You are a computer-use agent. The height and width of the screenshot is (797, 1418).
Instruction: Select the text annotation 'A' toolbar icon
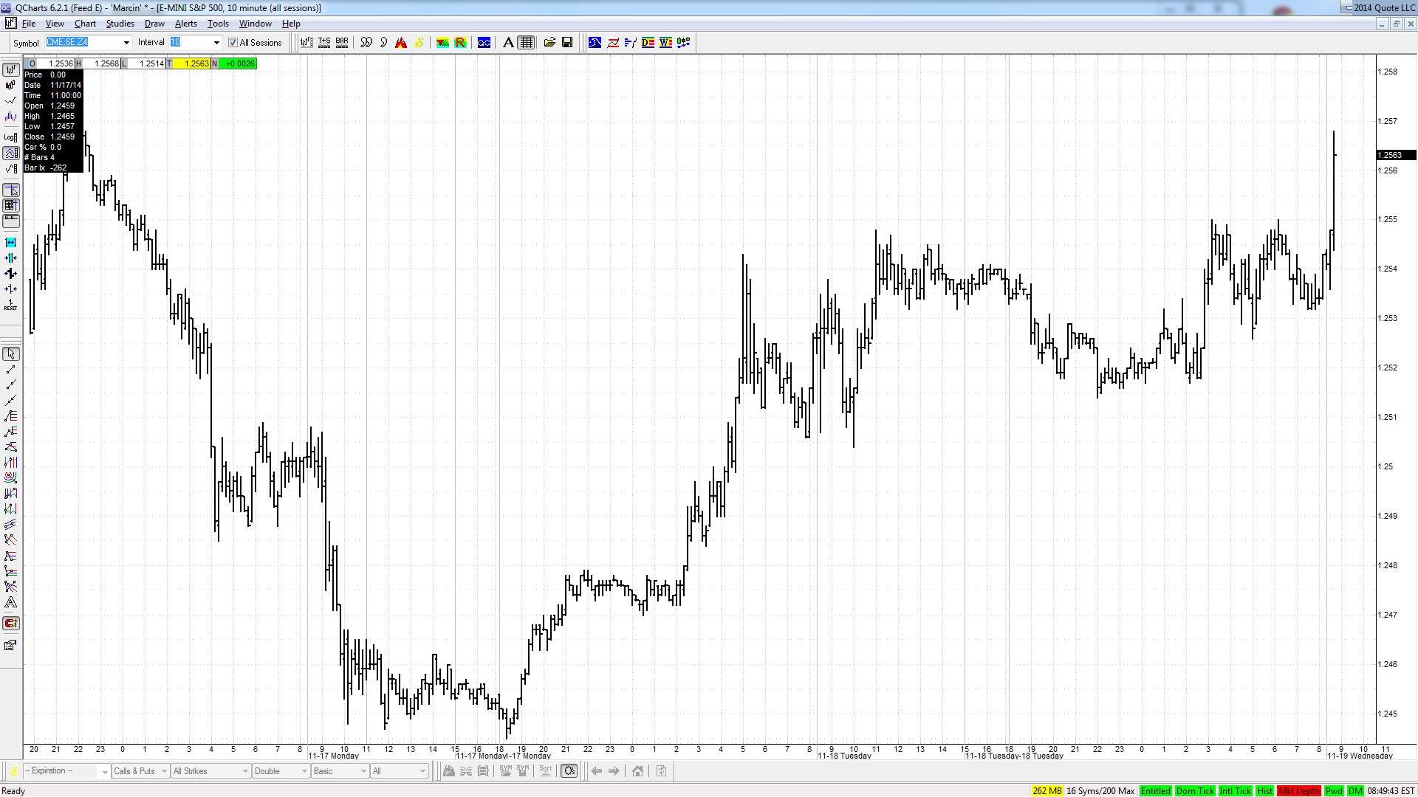(508, 43)
